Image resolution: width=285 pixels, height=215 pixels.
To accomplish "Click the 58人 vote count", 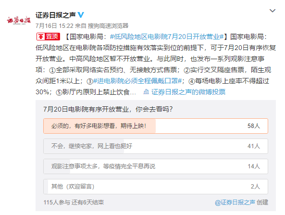I will 254,126.
